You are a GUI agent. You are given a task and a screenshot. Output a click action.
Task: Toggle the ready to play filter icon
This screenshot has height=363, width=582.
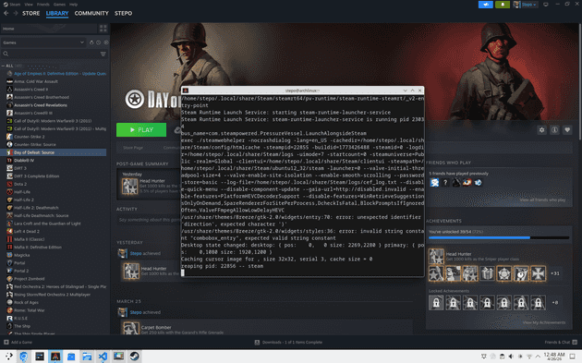tap(106, 42)
